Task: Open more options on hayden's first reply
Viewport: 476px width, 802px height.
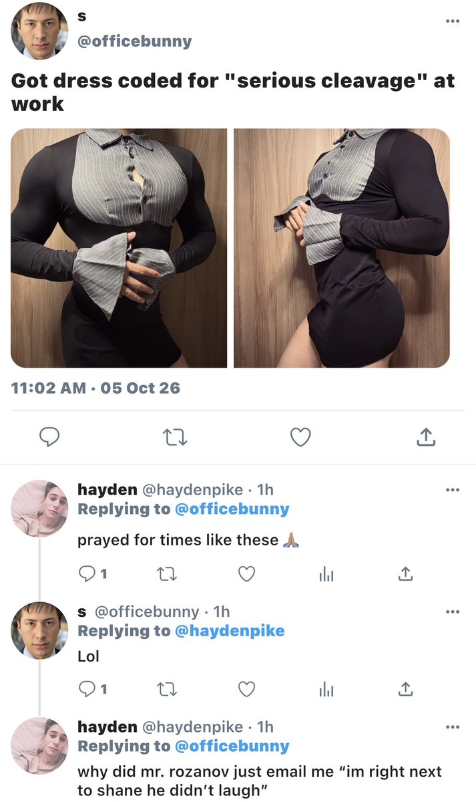Action: coord(452,490)
